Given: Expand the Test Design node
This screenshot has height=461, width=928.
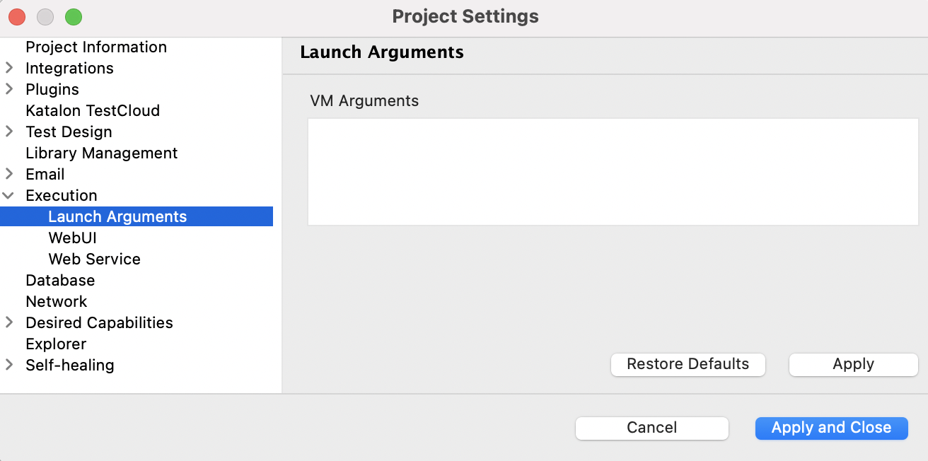Looking at the screenshot, I should coord(9,132).
